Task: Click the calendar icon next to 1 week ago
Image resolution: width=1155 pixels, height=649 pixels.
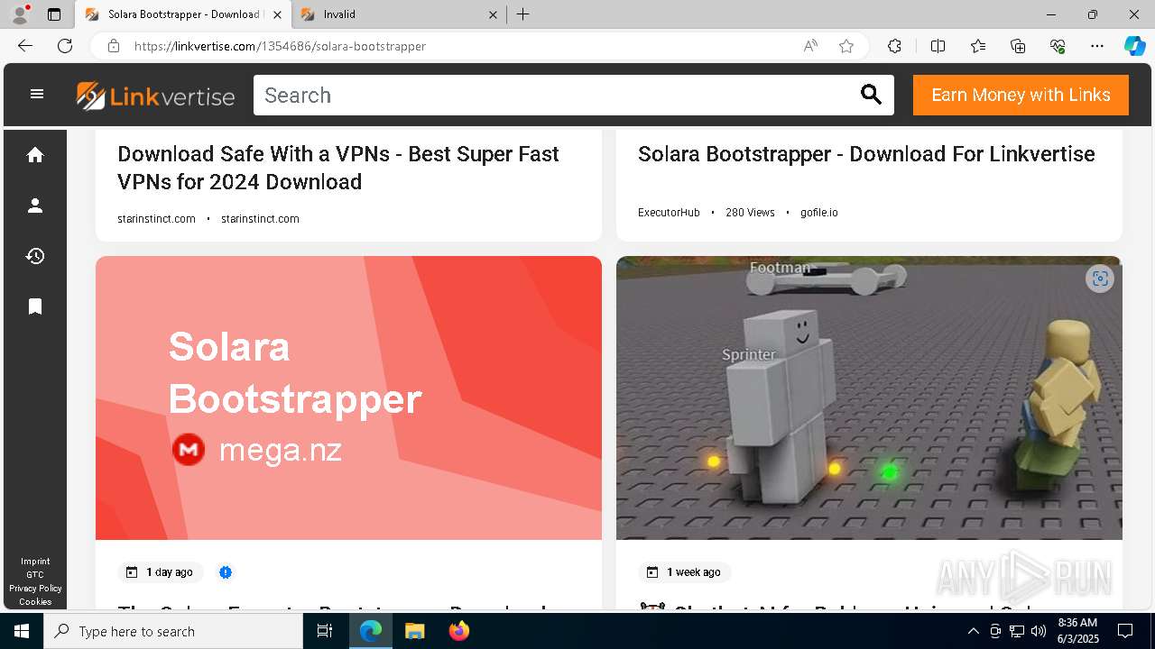Action: coord(652,572)
